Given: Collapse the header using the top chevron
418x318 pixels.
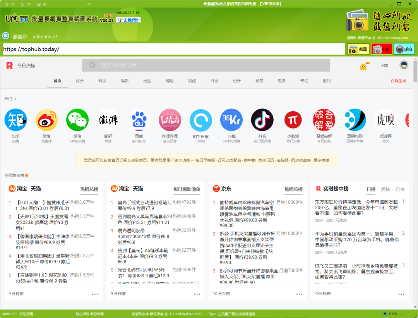Looking at the screenshot, I should click(x=89, y=4).
